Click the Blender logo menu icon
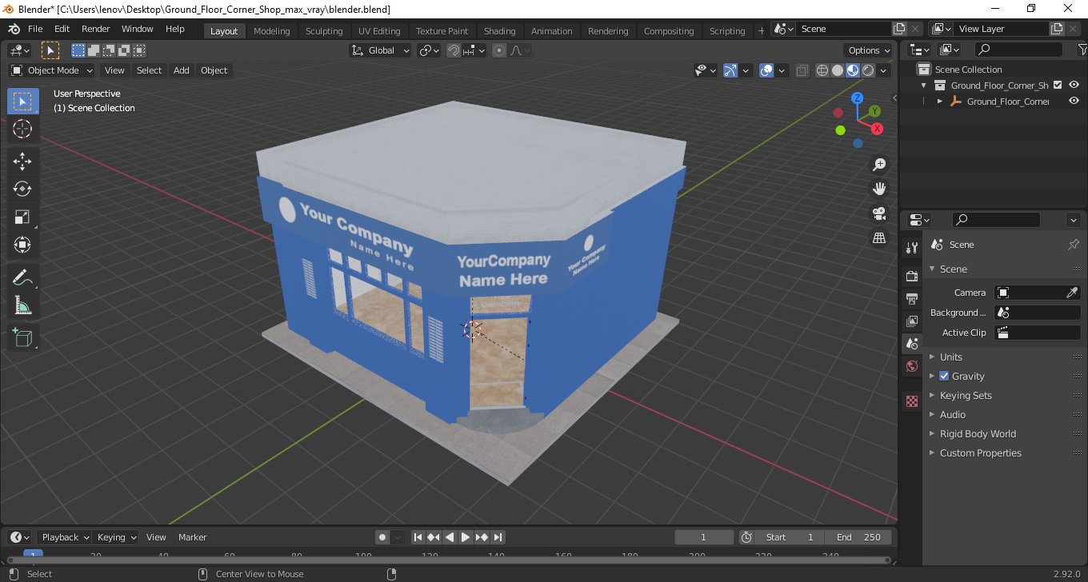 tap(14, 29)
